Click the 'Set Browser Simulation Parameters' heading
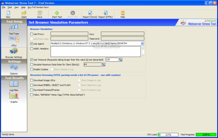Viewport: 218px width, 138px height. (58, 23)
